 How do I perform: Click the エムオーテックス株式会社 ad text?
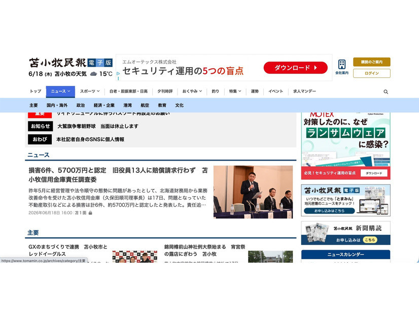click(149, 62)
